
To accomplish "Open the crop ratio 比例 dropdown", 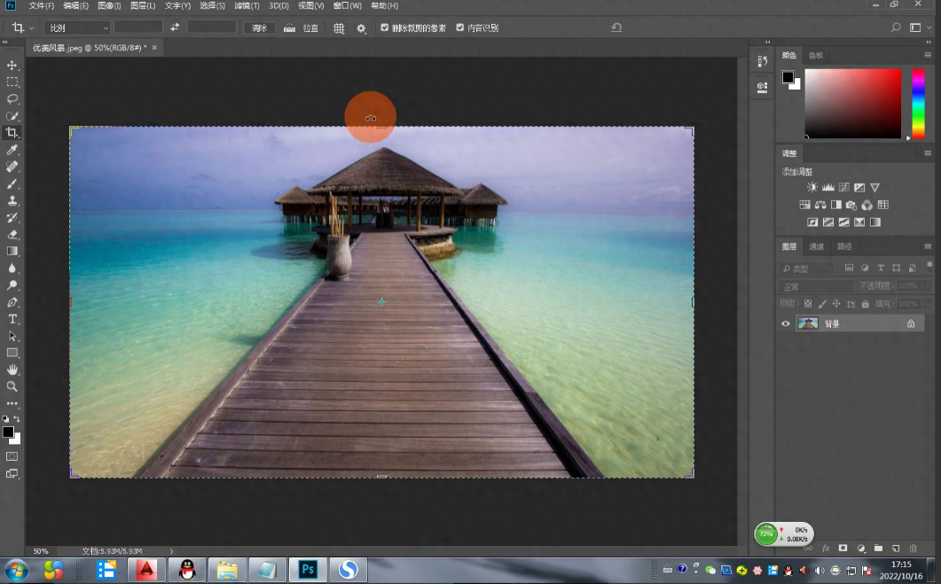I will tap(77, 27).
